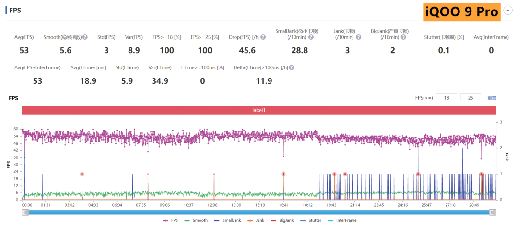Click the Avg(FPS) value 53
This screenshot has width=518, height=225.
(x=24, y=50)
